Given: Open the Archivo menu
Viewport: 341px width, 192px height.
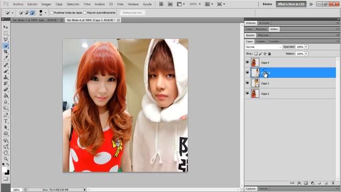Looking at the screenshot, I should click(x=18, y=4).
